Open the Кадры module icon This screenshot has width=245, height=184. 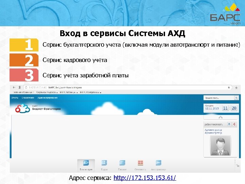coord(104,165)
